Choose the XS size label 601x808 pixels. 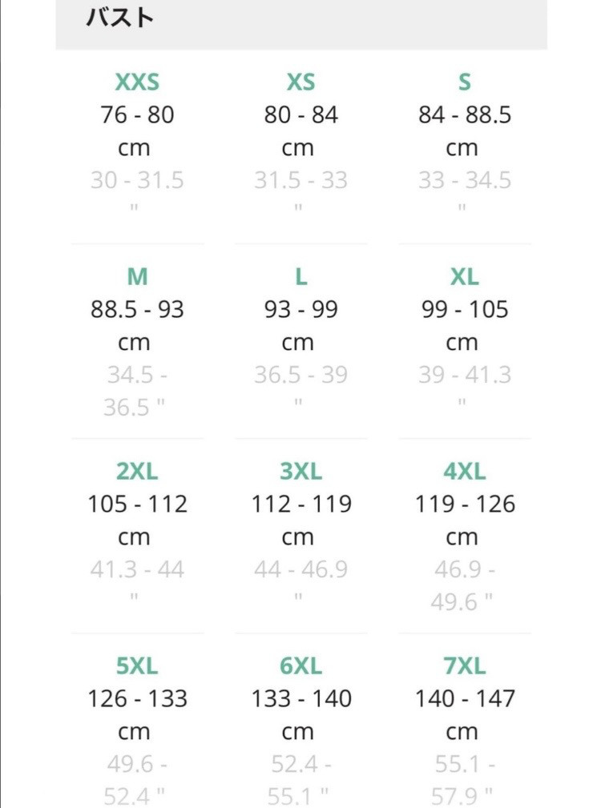tap(300, 82)
